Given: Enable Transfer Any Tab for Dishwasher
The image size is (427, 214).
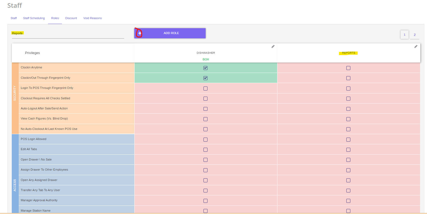Looking at the screenshot, I should (205, 190).
